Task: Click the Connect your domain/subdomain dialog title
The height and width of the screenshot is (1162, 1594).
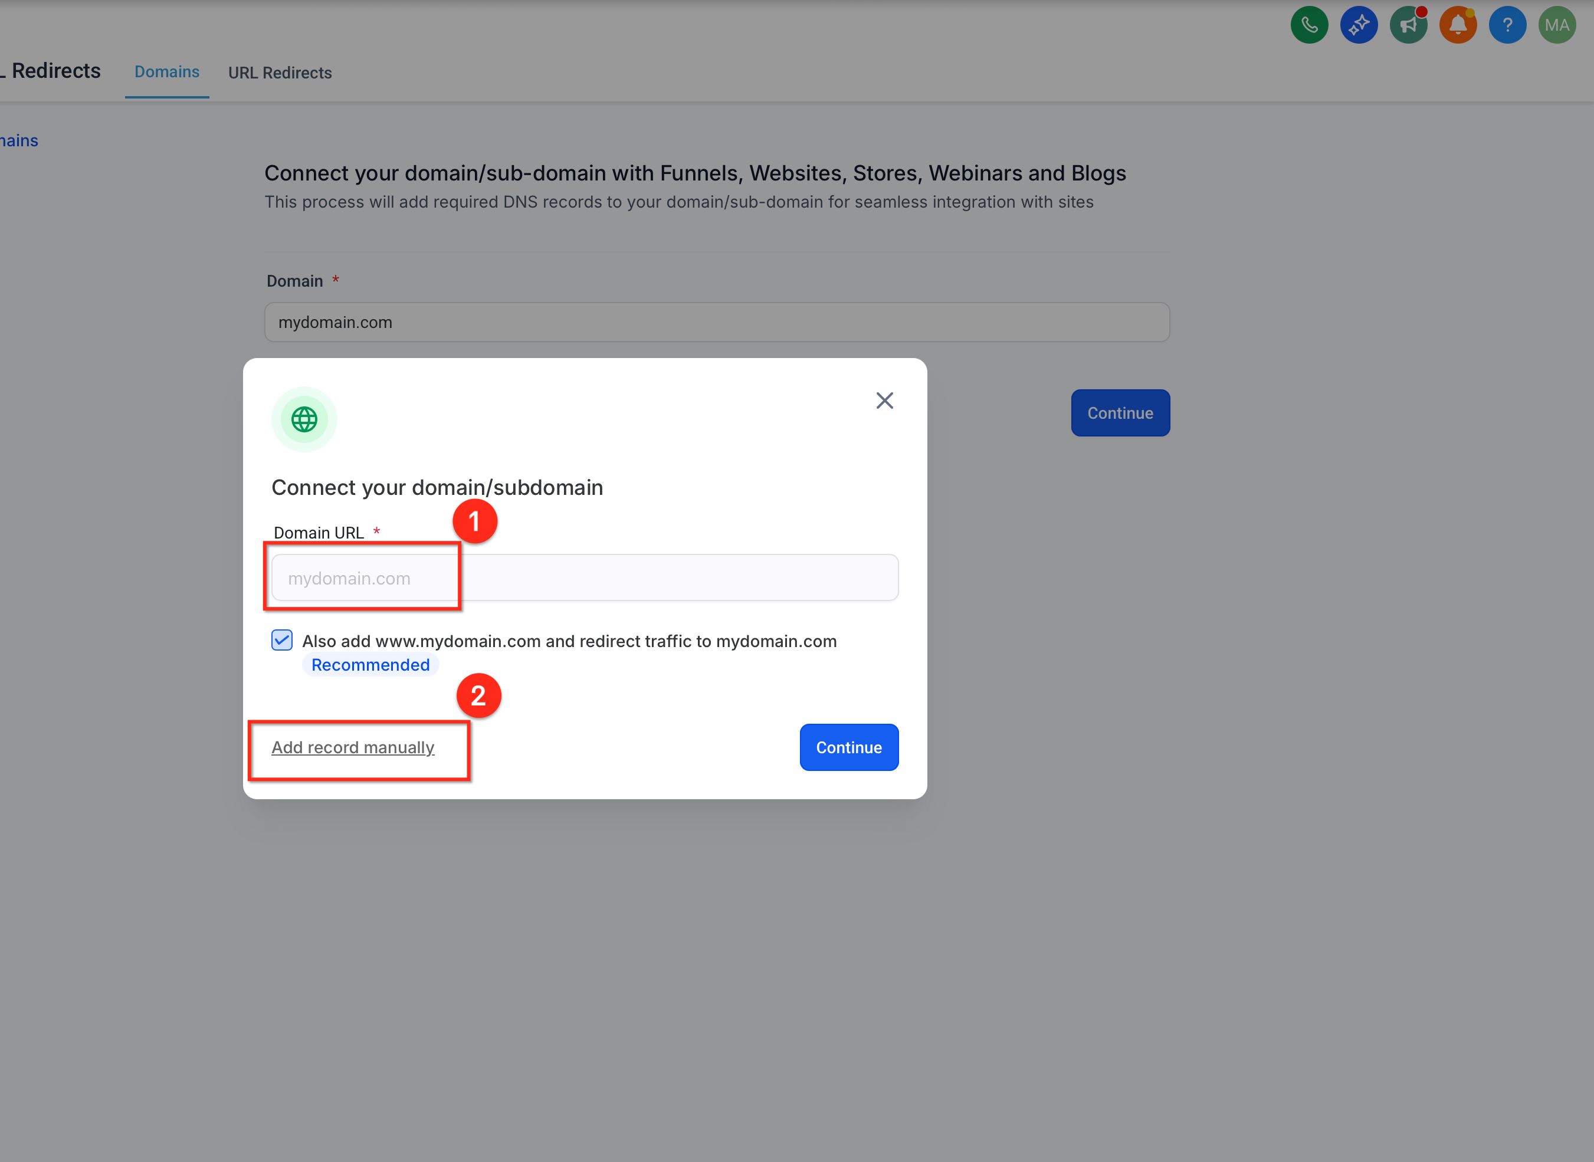Action: click(438, 487)
